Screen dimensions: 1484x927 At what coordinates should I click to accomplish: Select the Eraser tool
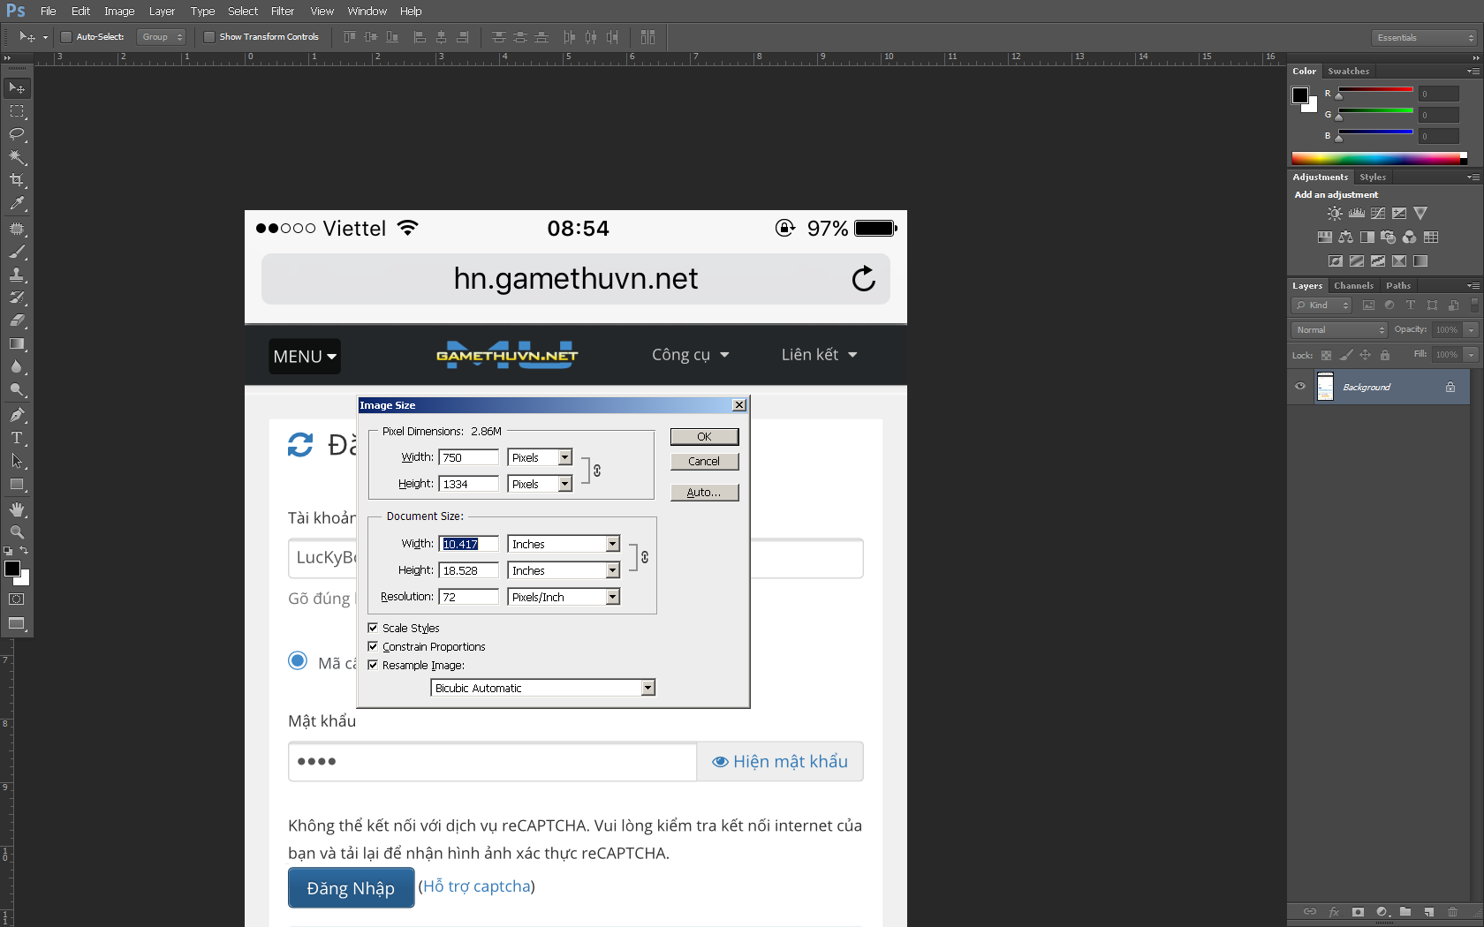(x=17, y=320)
